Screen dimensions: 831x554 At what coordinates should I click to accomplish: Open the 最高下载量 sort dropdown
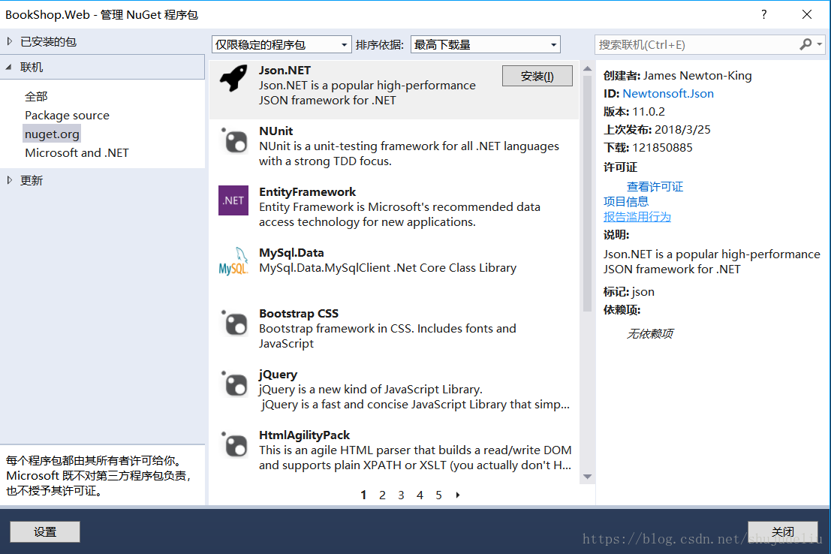[x=486, y=44]
